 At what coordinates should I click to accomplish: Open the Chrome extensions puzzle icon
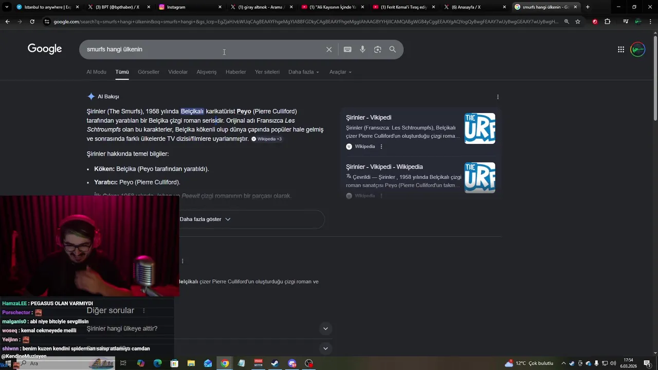click(608, 22)
